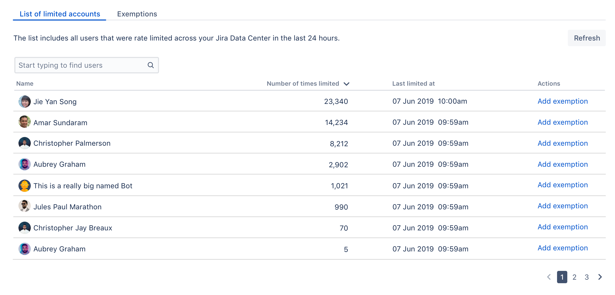The height and width of the screenshot is (295, 615).
Task: Click the name Christopher Palmerson
Action: coord(72,143)
